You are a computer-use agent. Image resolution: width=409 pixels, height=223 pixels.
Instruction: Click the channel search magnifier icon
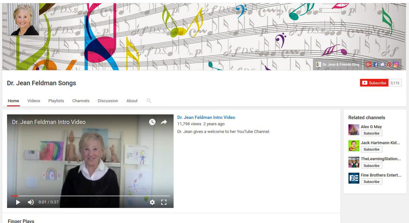pyautogui.click(x=149, y=101)
